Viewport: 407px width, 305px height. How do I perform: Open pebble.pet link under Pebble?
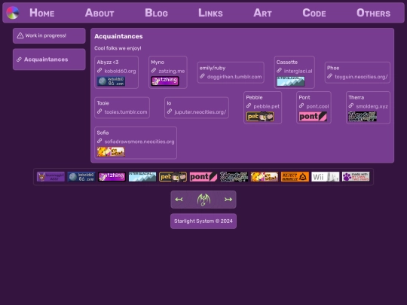click(x=266, y=106)
